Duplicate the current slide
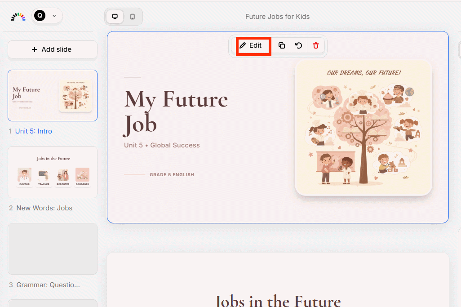This screenshot has width=461, height=307. pos(282,45)
